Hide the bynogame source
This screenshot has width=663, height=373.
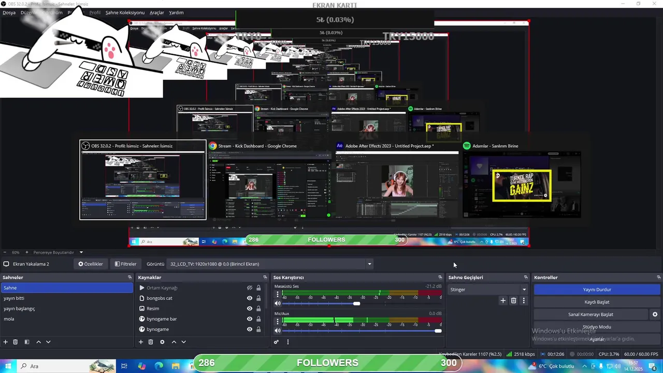250,329
